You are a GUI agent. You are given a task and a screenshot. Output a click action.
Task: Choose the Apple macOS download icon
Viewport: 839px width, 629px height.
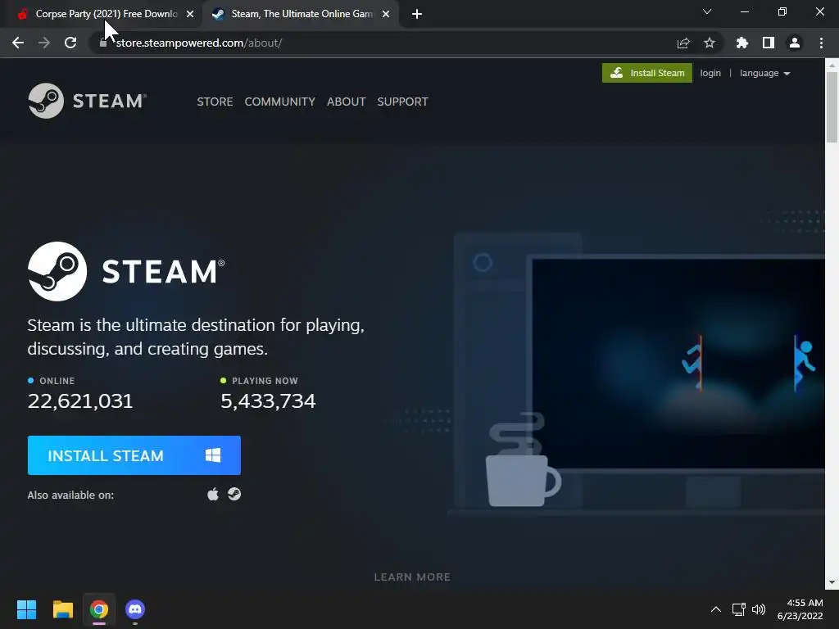[213, 494]
